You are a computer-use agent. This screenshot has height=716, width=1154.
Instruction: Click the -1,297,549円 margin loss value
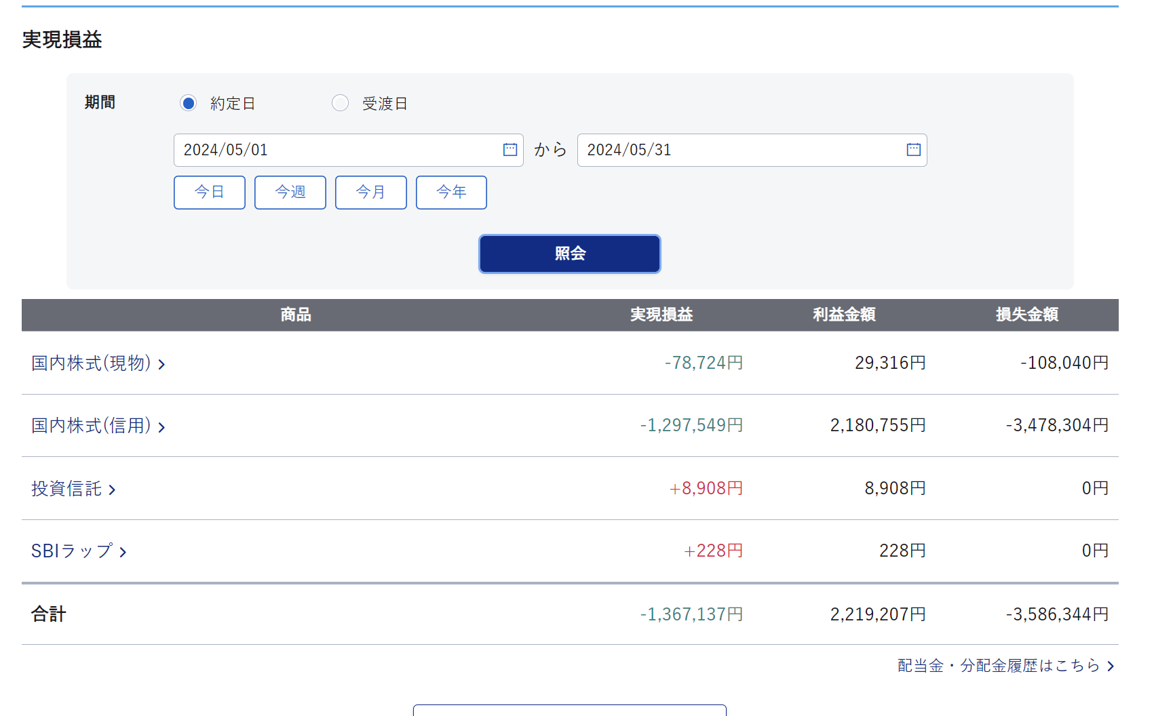(x=691, y=425)
